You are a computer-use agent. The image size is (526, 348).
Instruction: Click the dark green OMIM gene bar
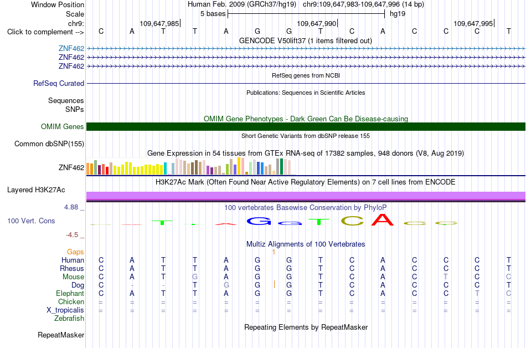click(306, 126)
